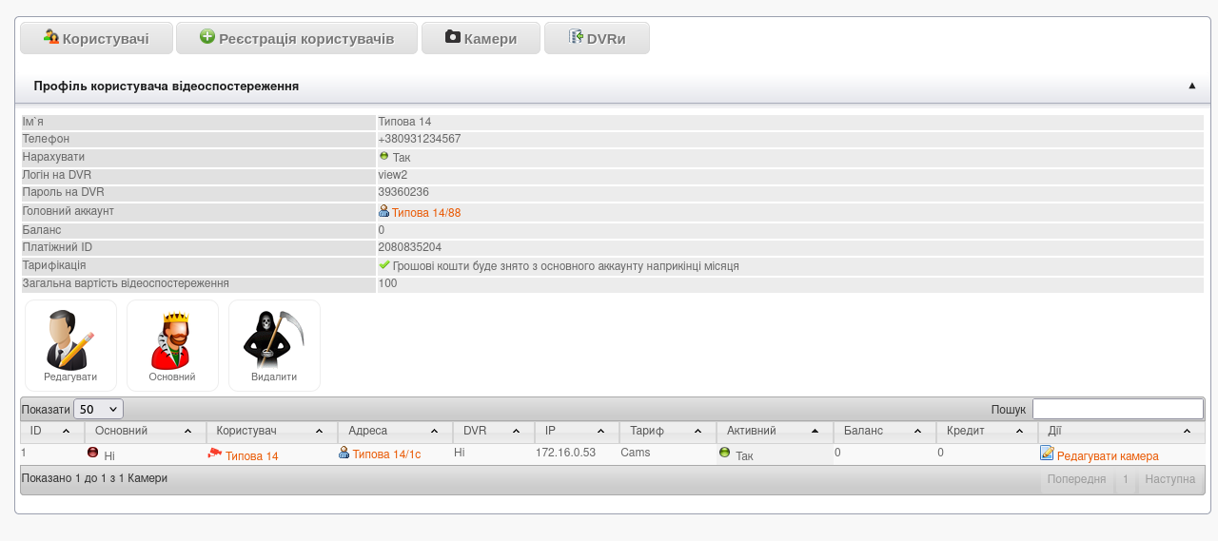This screenshot has height=541, width=1218.
Task: Click the user icon beside Типова 14/88
Action: point(383,211)
